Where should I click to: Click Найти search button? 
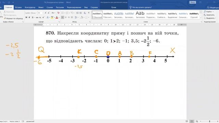coord(208,12)
